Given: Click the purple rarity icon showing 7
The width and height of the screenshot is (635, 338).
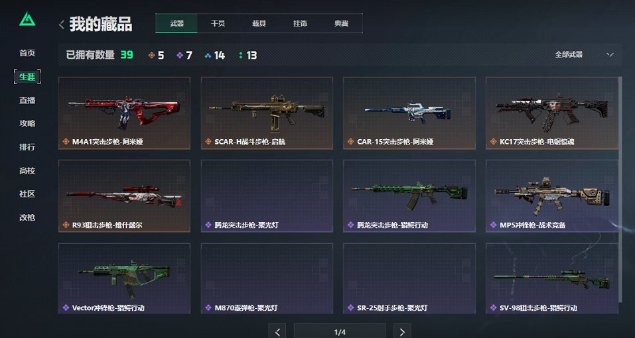Looking at the screenshot, I should 180,56.
